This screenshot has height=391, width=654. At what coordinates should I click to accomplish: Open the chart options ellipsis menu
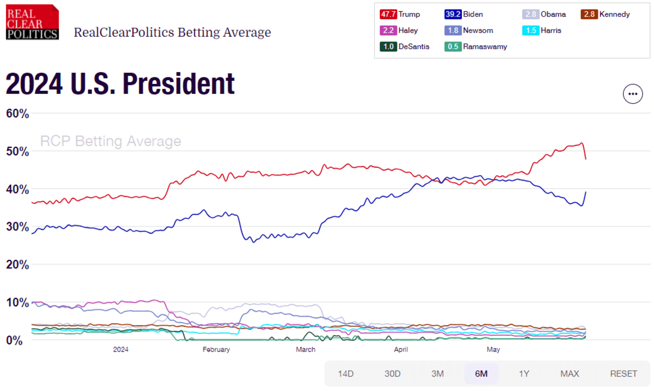[x=633, y=93]
